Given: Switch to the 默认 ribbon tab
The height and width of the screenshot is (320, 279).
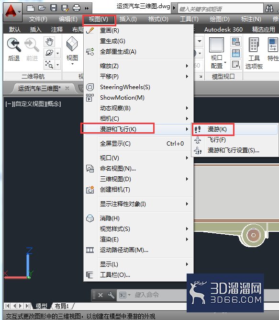Looking at the screenshot, I should 15,30.
